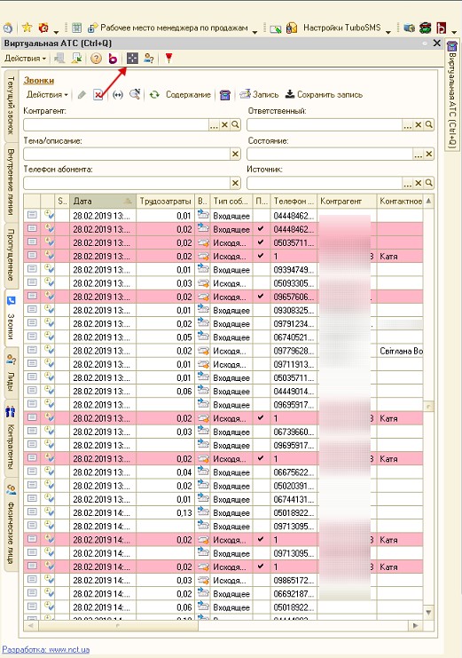
Task: Click the Содержание button
Action: tap(188, 95)
